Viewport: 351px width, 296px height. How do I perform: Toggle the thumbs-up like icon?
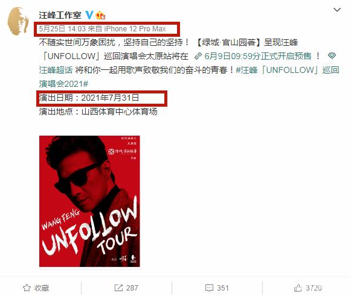click(x=298, y=288)
